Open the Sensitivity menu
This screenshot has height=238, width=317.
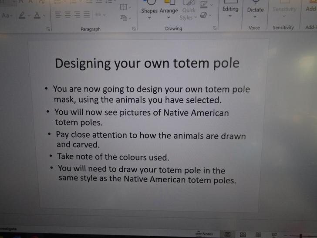point(284,9)
